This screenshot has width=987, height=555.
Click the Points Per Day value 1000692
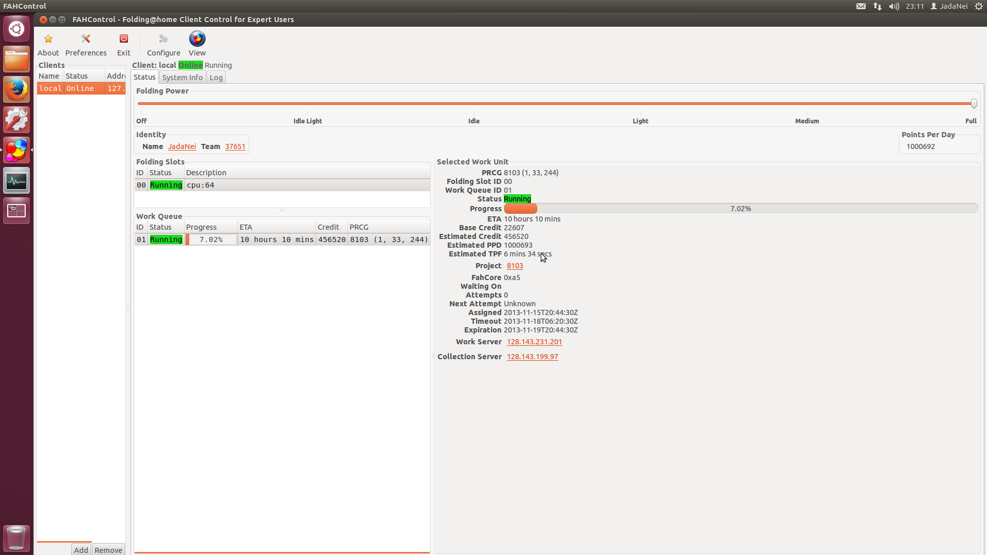921,146
